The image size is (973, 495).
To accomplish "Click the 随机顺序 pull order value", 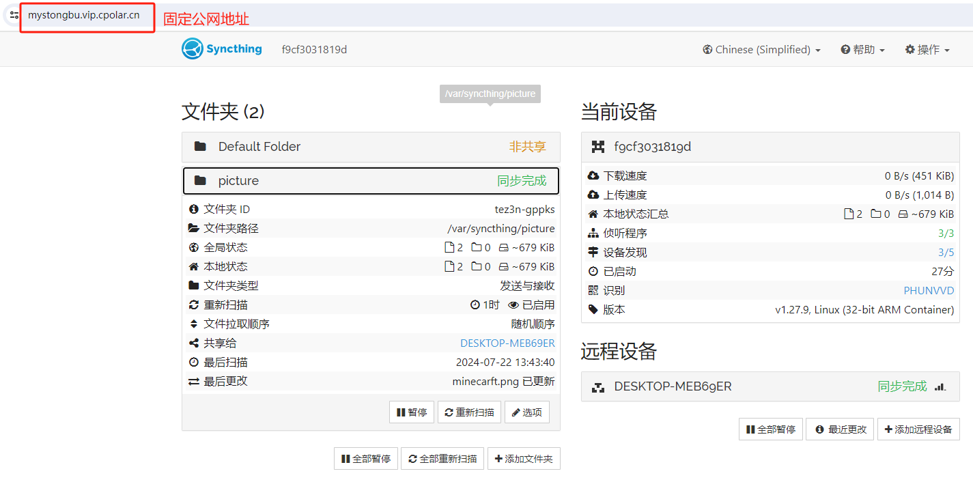I will pyautogui.click(x=533, y=324).
